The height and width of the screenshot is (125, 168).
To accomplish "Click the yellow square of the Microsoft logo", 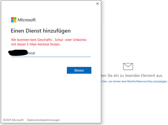I will 15,21.
